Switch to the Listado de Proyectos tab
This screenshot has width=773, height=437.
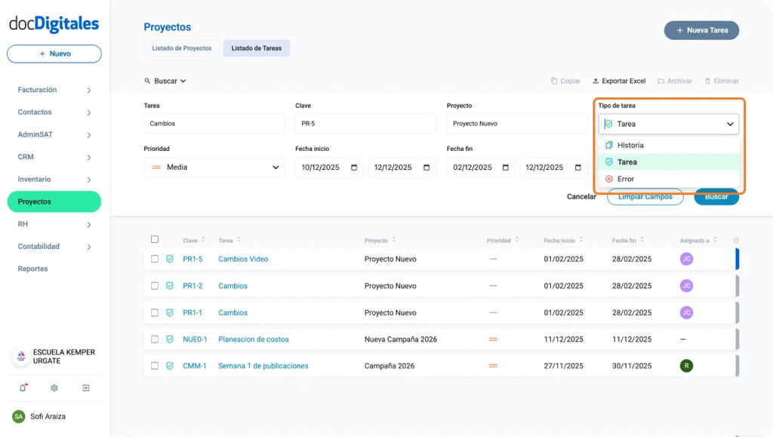(x=182, y=48)
